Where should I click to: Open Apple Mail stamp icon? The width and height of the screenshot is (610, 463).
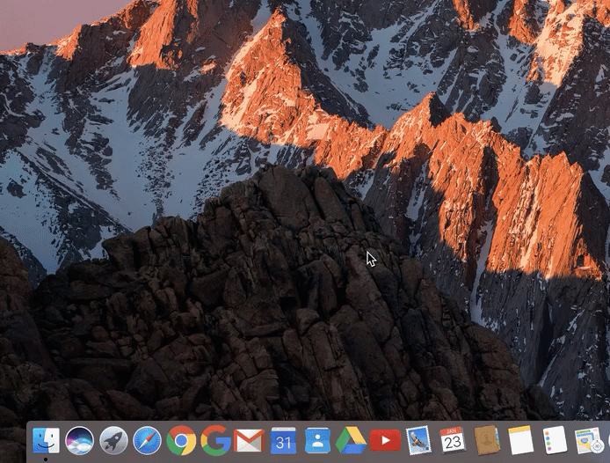click(419, 440)
